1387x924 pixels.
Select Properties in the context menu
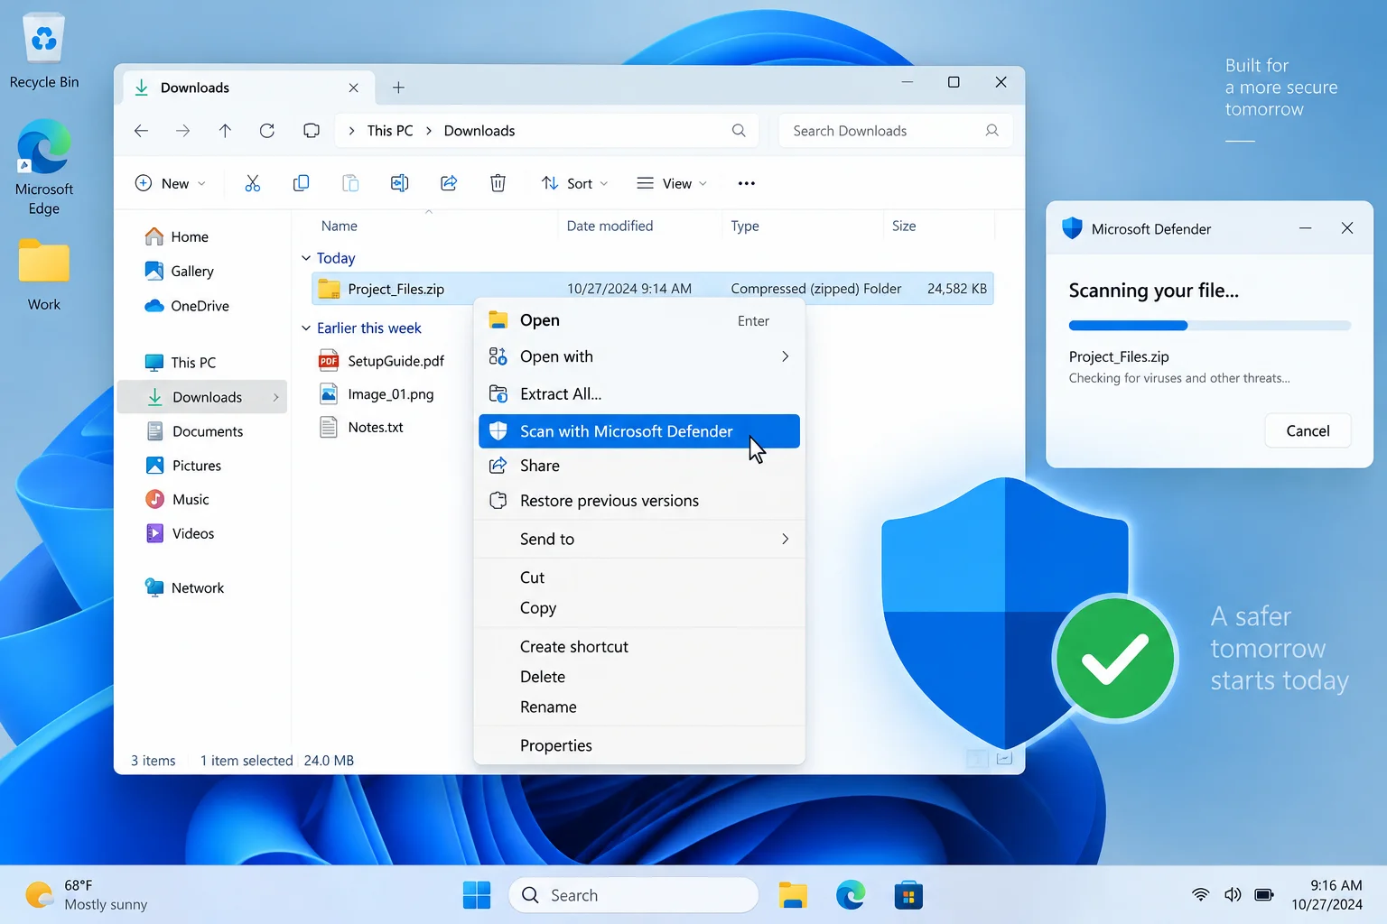click(639, 745)
